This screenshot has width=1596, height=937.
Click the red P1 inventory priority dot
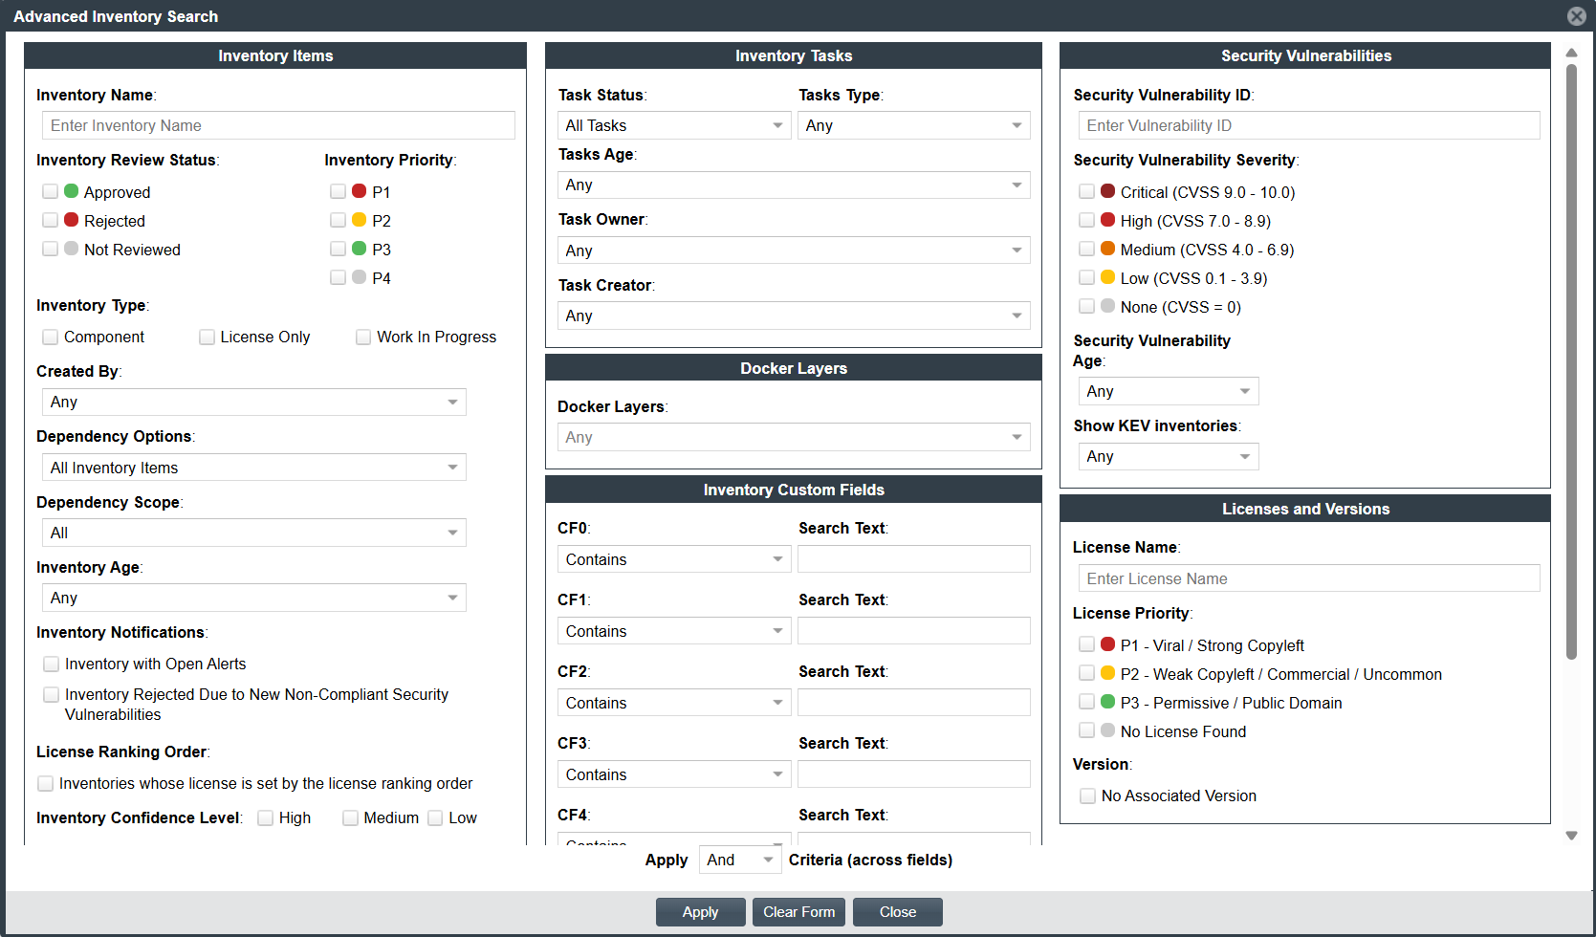(x=359, y=191)
